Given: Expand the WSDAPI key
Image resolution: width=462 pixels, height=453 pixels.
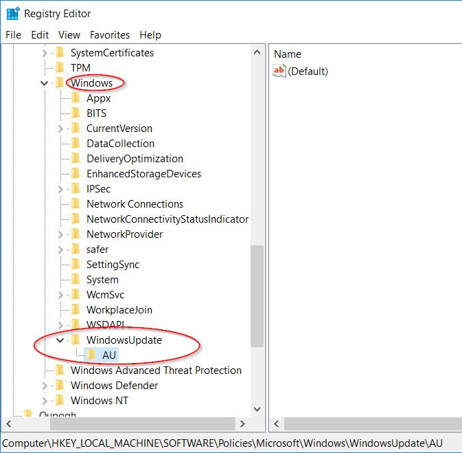Looking at the screenshot, I should pos(60,325).
